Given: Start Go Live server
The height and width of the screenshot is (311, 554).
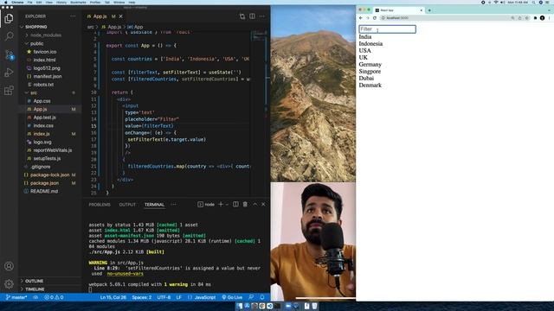Looking at the screenshot, I should [x=232, y=297].
